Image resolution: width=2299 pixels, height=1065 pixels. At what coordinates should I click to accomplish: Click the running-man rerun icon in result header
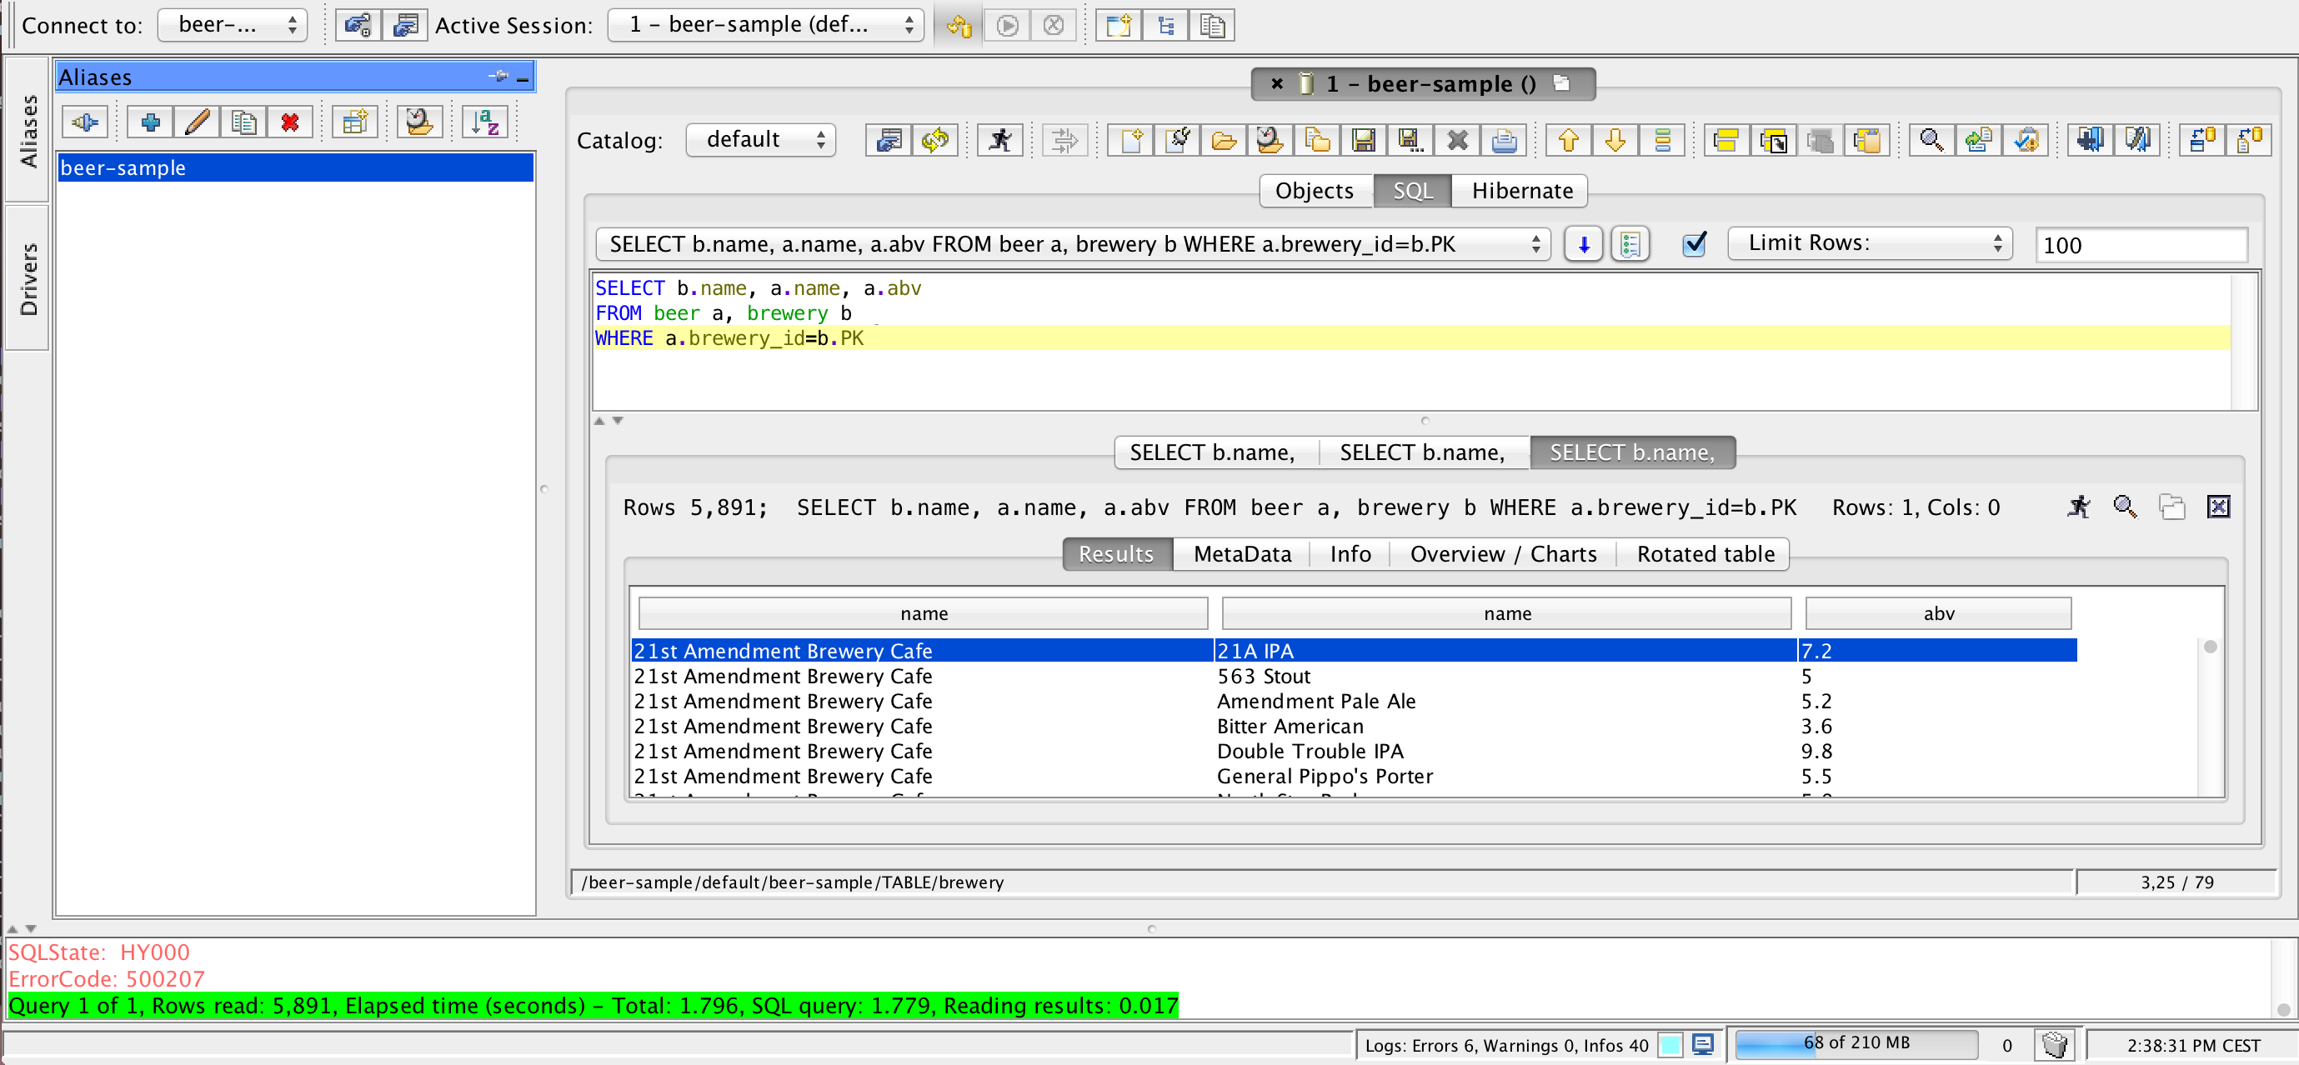click(2079, 507)
